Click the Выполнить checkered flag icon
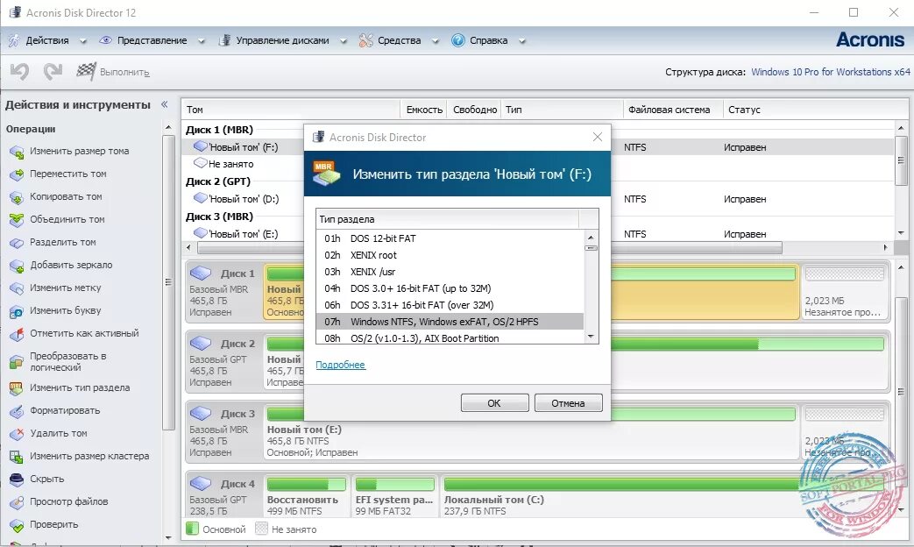 [x=86, y=71]
